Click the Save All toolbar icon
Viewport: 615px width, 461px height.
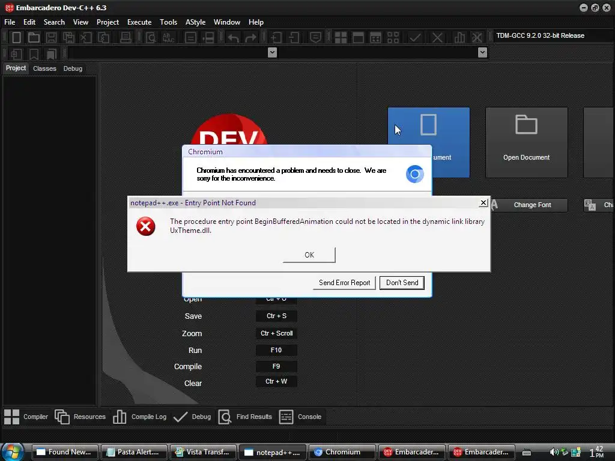click(68, 38)
